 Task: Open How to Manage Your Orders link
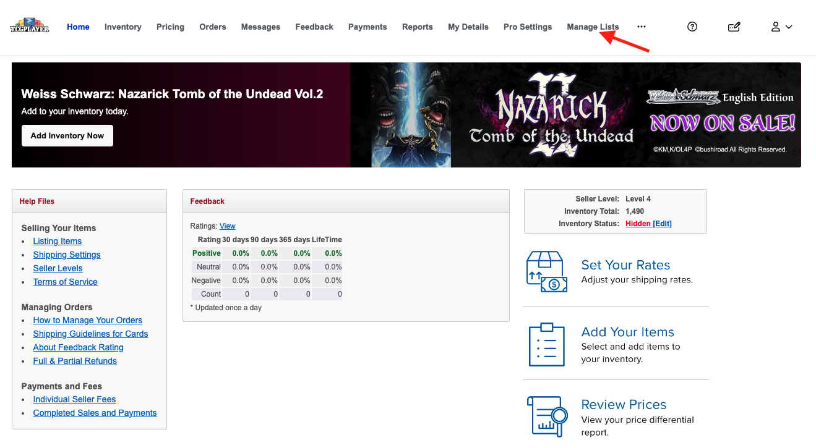point(88,320)
